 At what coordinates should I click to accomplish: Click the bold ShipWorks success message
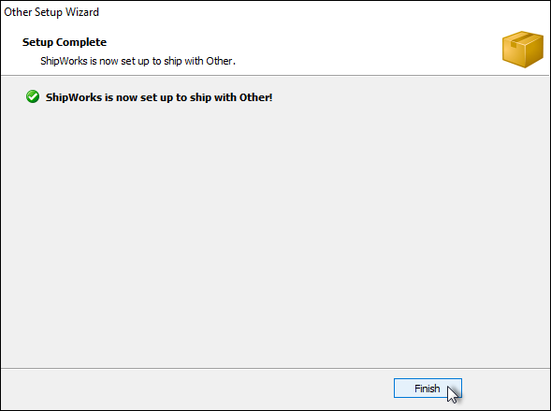[159, 97]
